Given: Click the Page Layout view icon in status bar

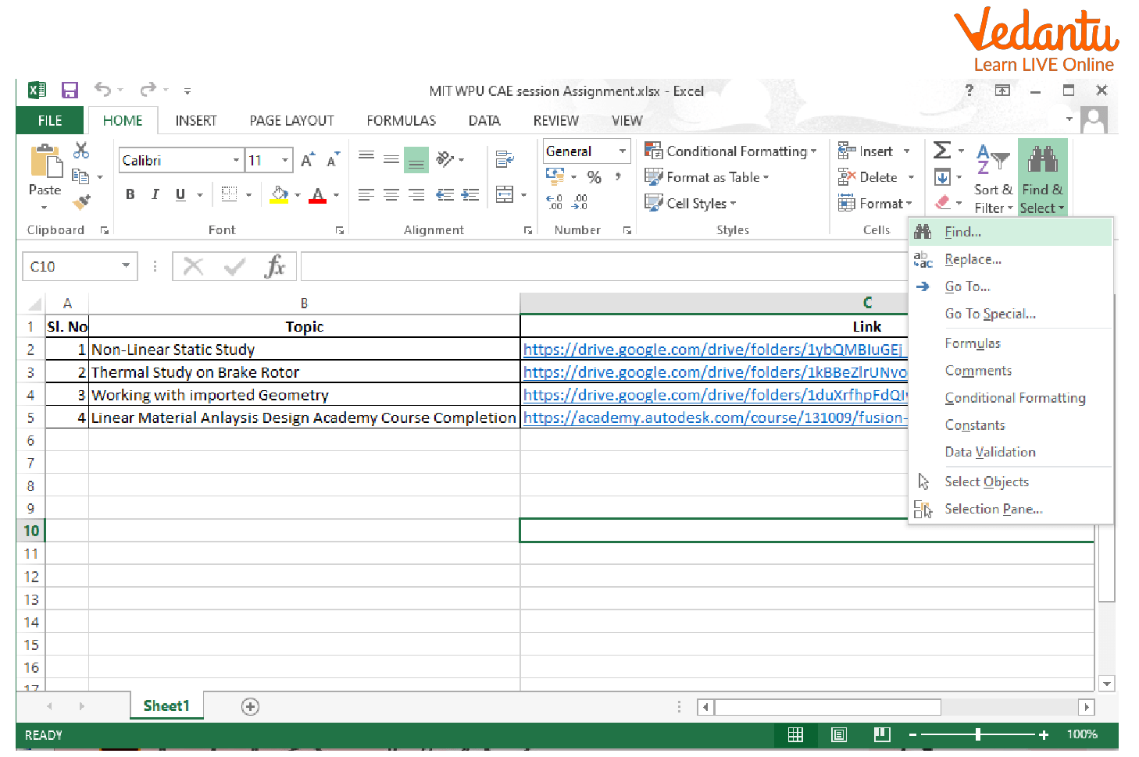Looking at the screenshot, I should [x=838, y=734].
